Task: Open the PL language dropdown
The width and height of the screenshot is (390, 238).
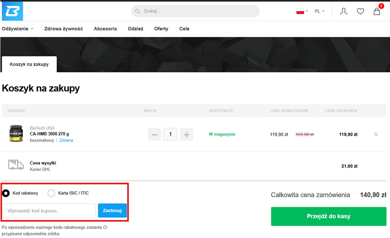Action: pos(319,11)
